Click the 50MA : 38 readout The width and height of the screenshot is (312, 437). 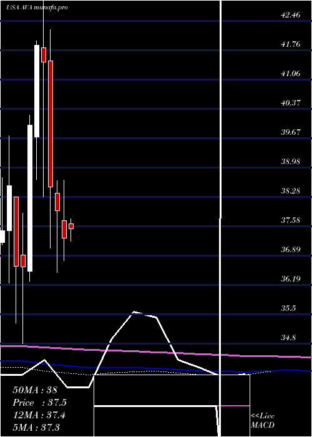[x=35, y=390]
